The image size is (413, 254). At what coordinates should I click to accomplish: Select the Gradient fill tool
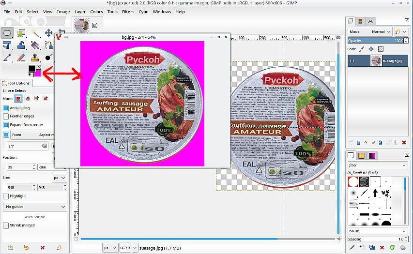click(x=35, y=45)
